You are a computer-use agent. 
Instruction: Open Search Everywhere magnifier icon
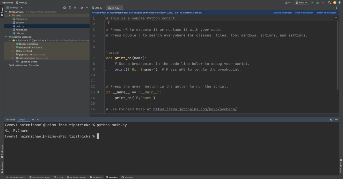coord(329,3)
